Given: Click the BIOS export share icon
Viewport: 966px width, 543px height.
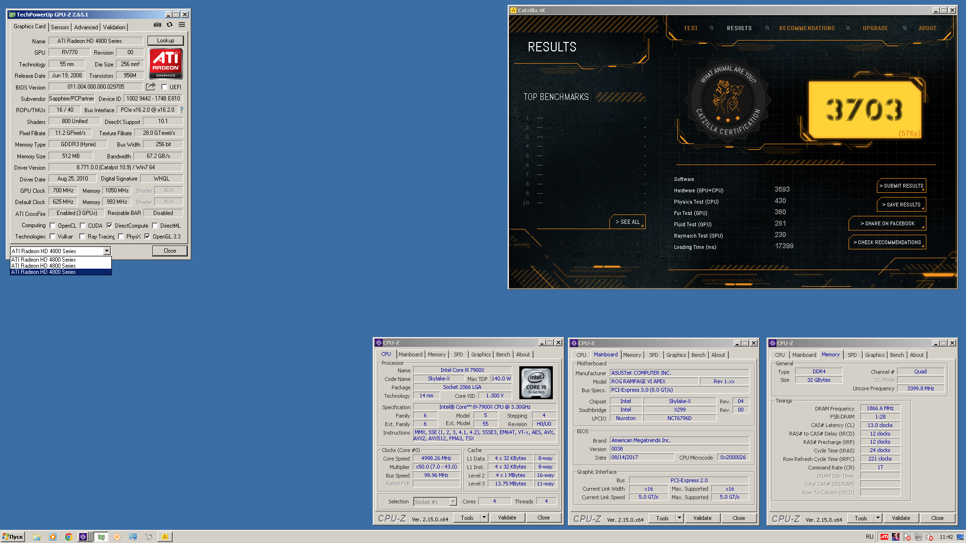Looking at the screenshot, I should pos(150,87).
